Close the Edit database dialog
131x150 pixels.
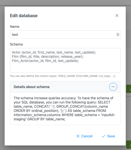click(117, 16)
